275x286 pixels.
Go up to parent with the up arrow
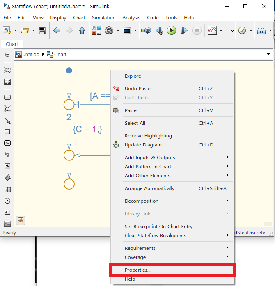(82, 30)
